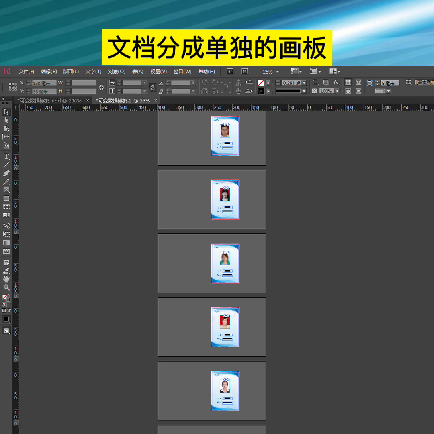Open the 文字(T) menu
Viewport: 434px width, 434px height.
pos(93,72)
